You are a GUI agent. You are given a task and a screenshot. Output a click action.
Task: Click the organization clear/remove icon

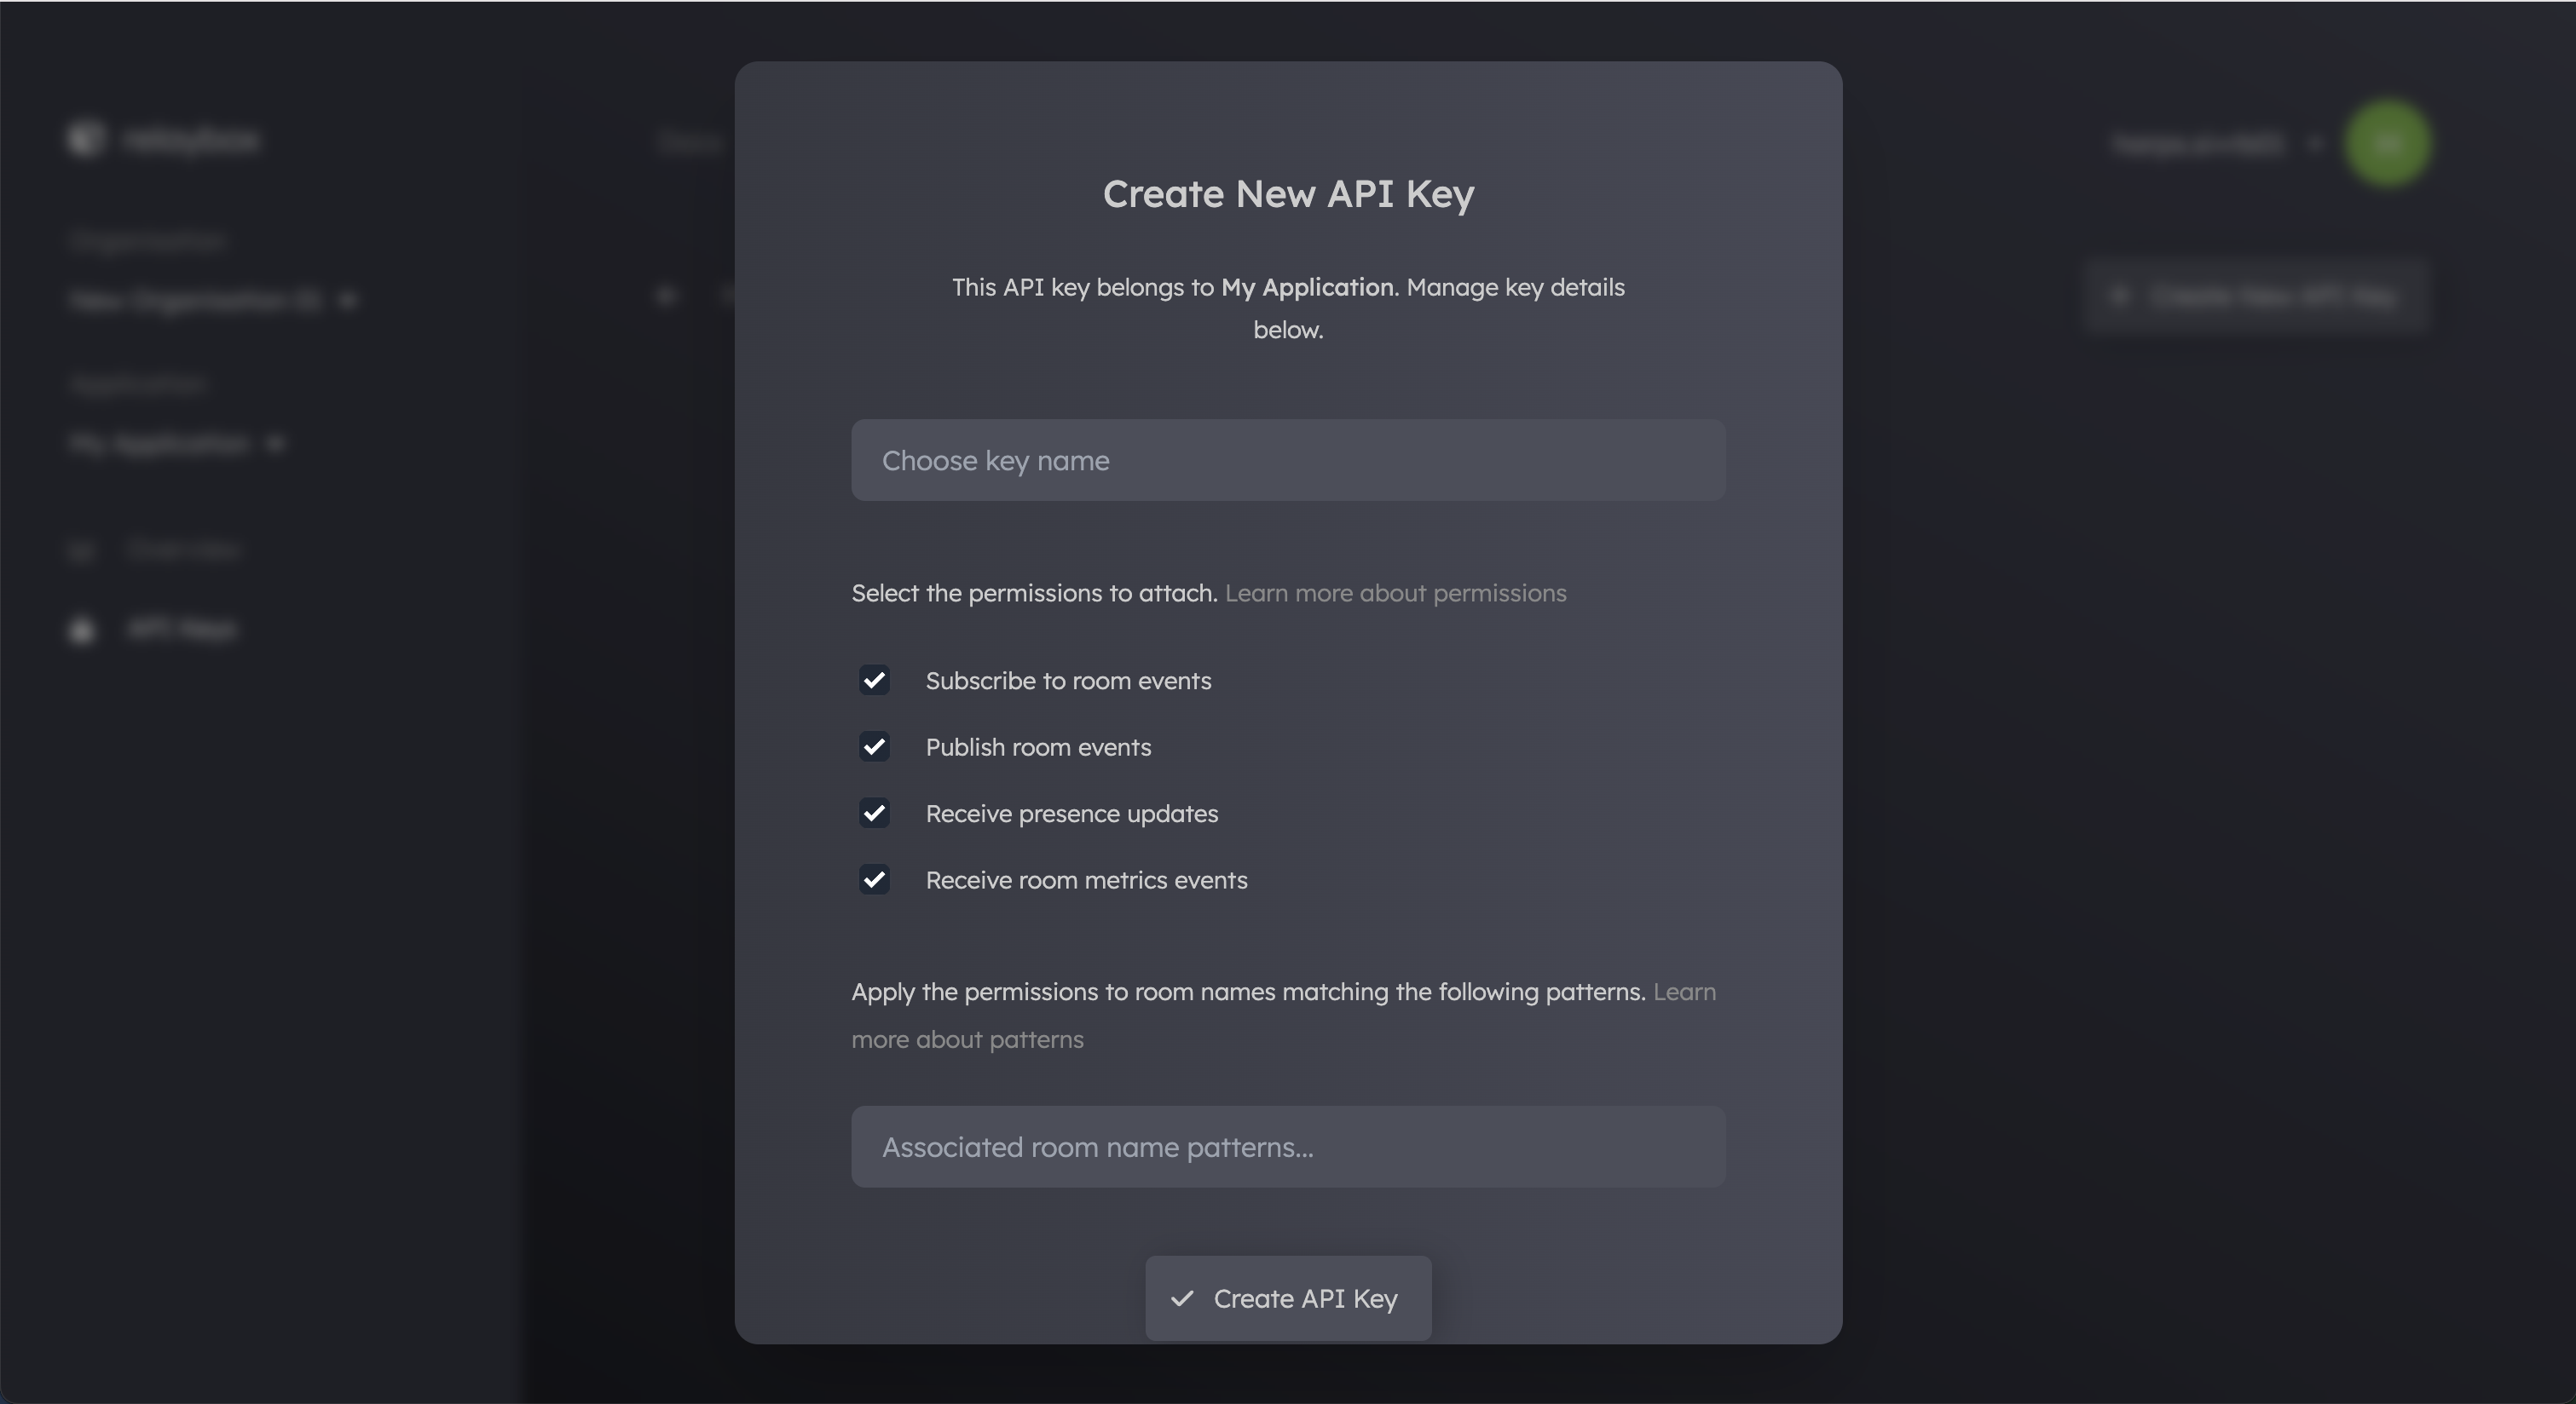(346, 297)
